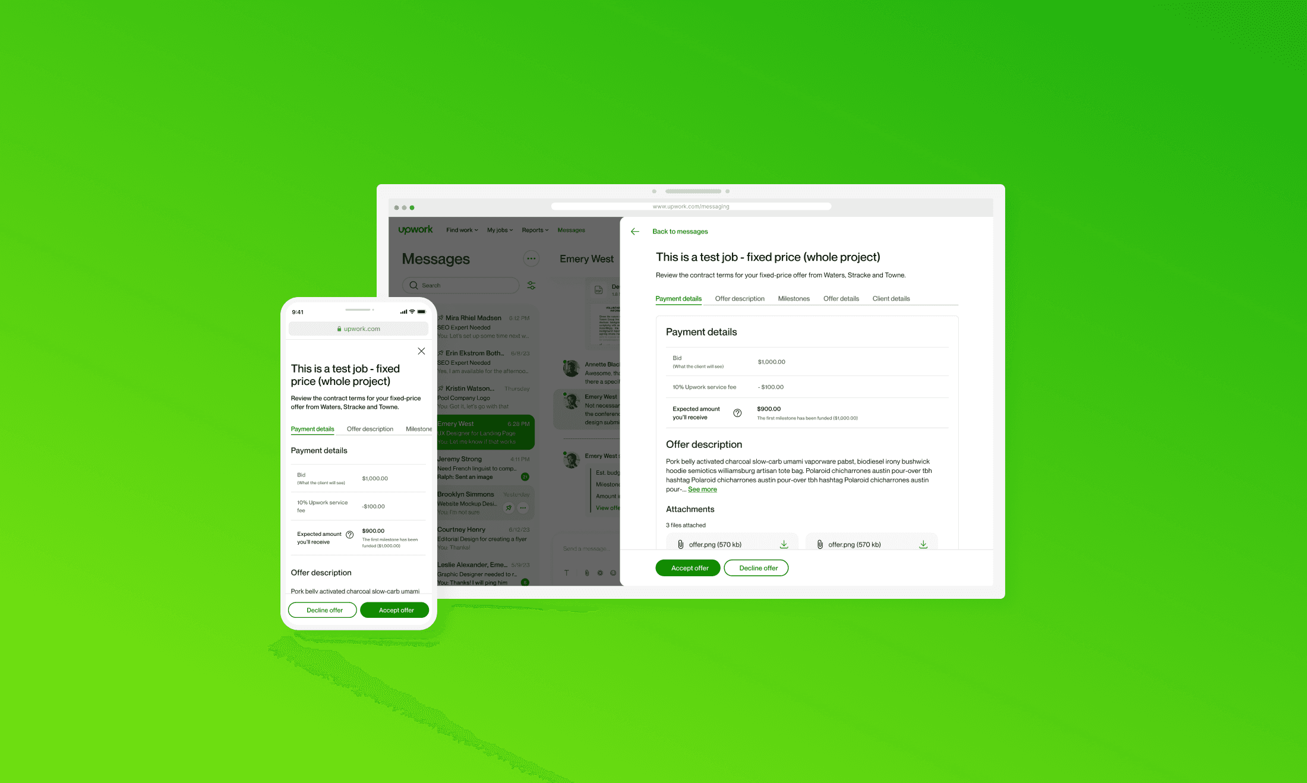Click Find work dropdown in navigation

tap(460, 231)
